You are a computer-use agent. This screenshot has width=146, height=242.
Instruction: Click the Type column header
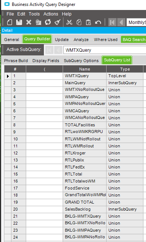pos(125,69)
